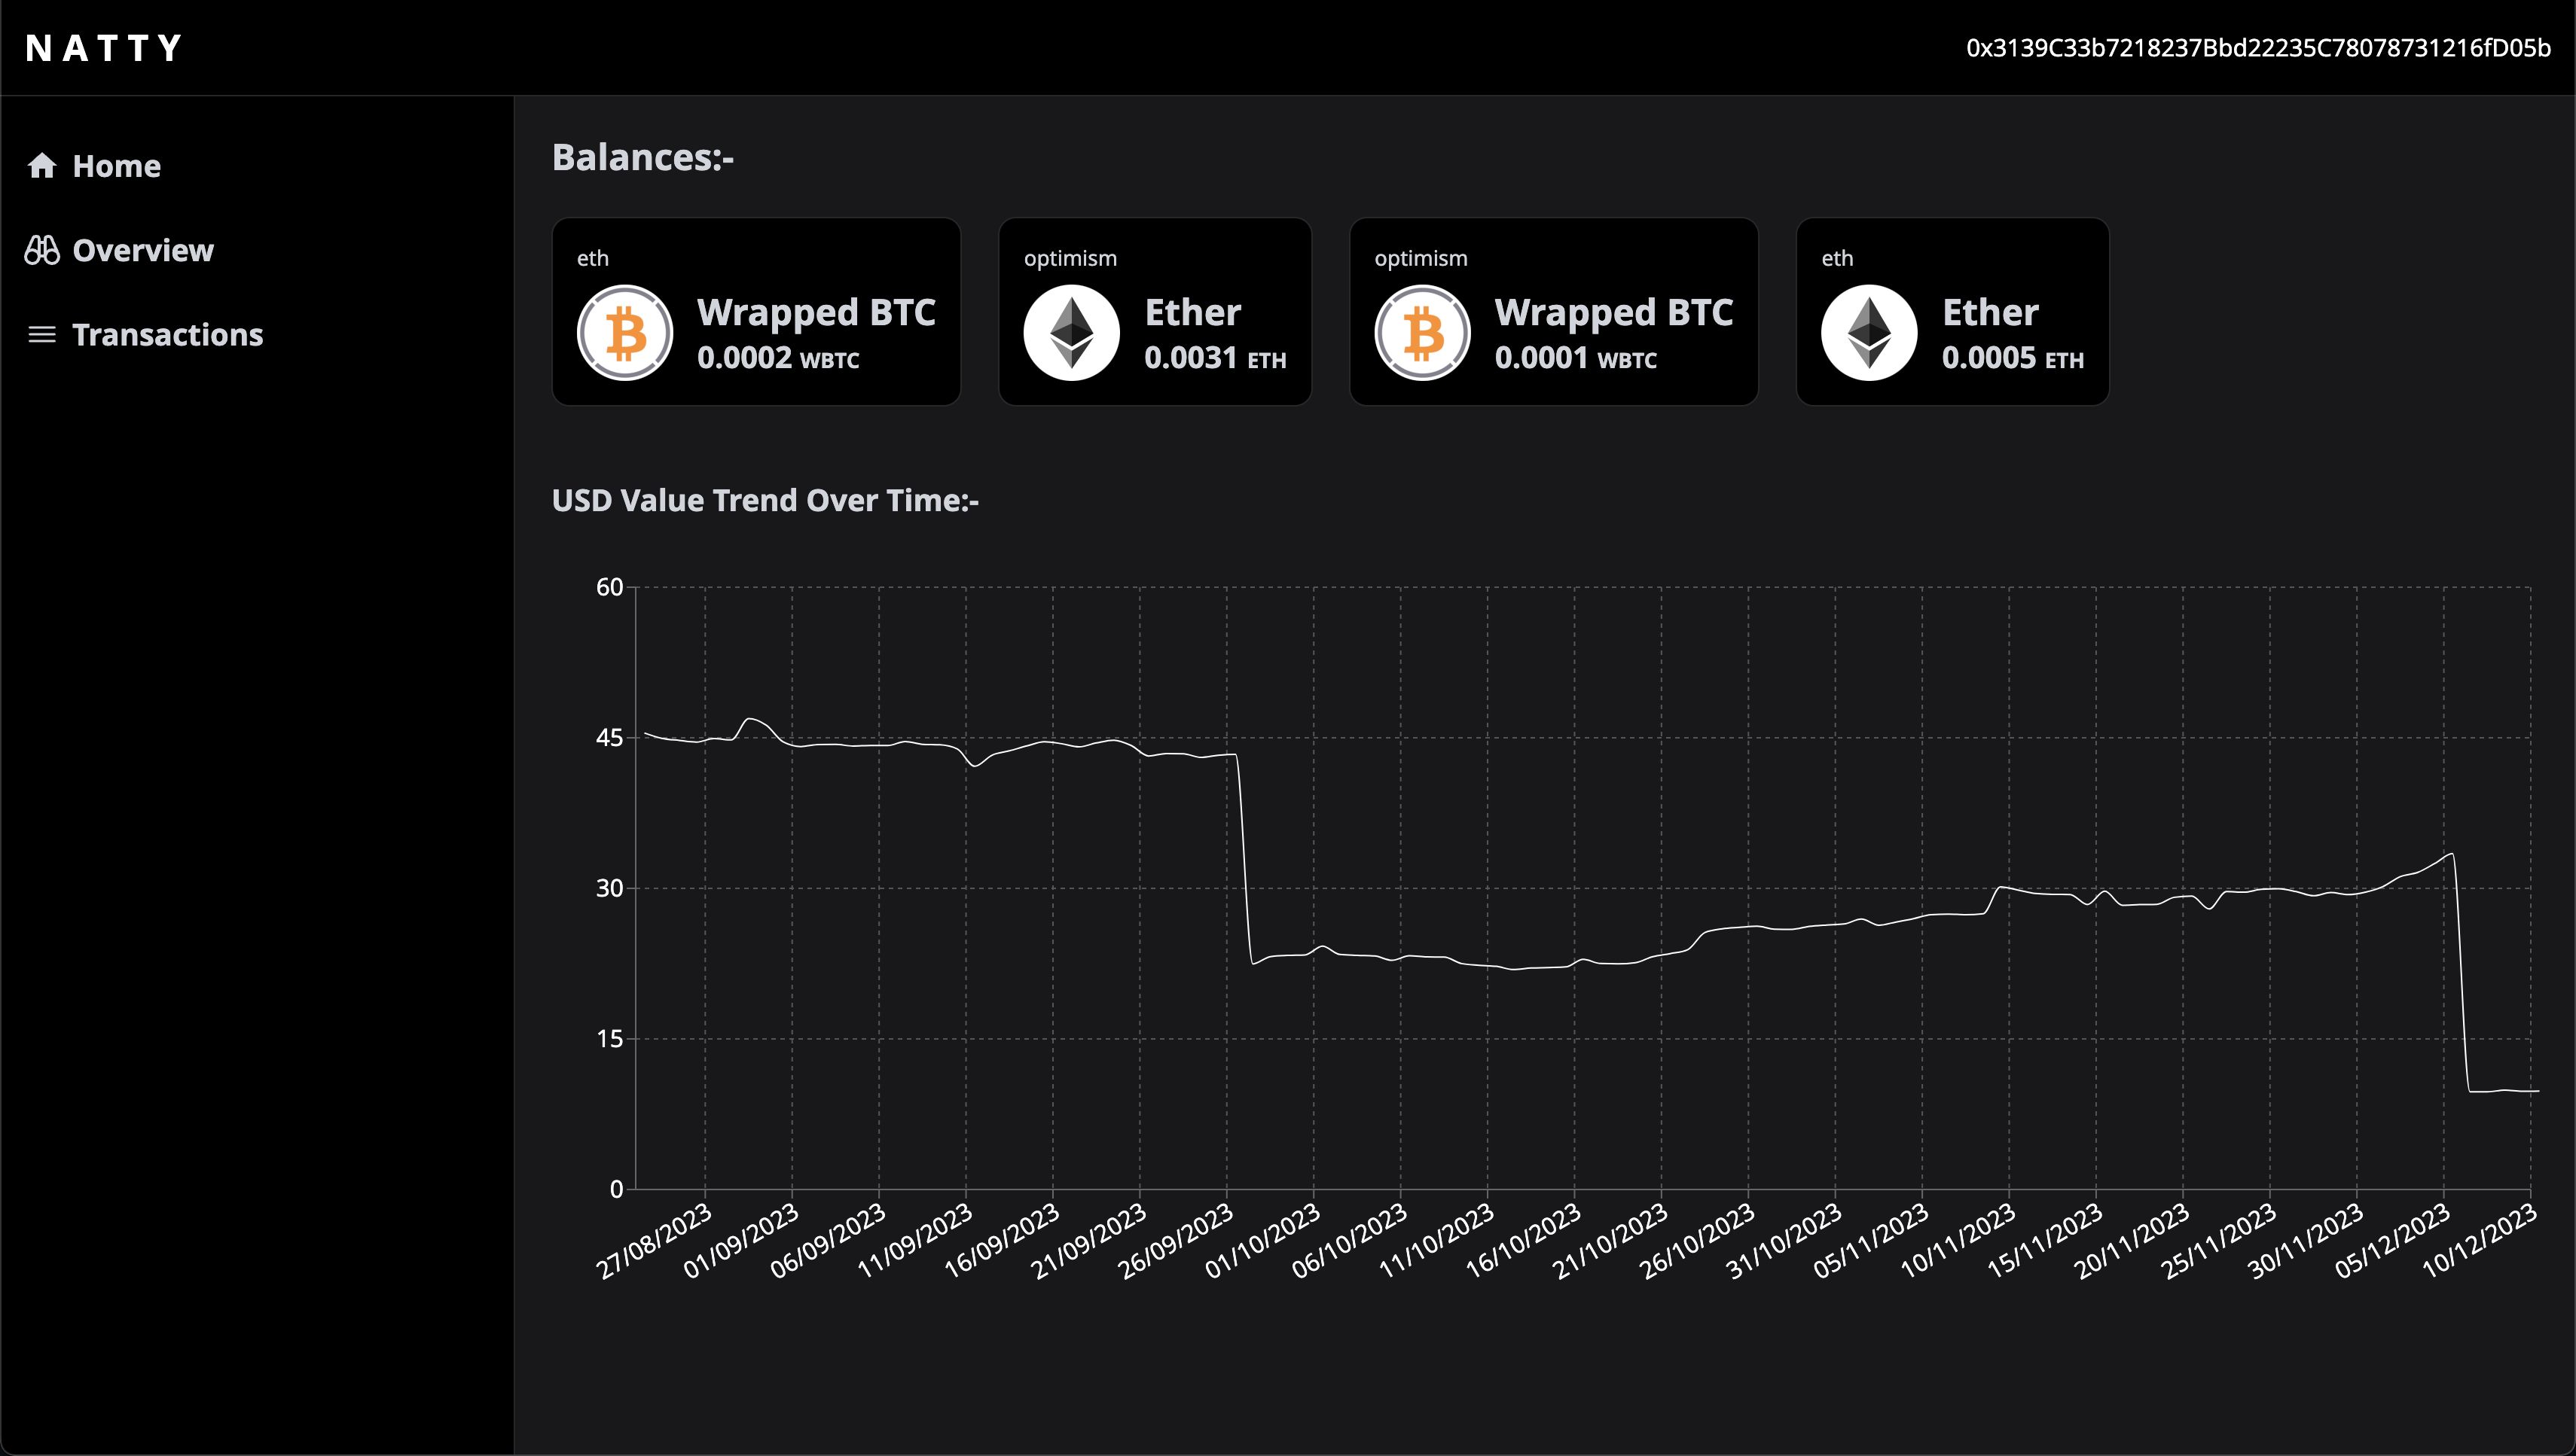The height and width of the screenshot is (1456, 2576).
Task: Click the 05/11/2023 x-axis date label
Action: 1872,1241
